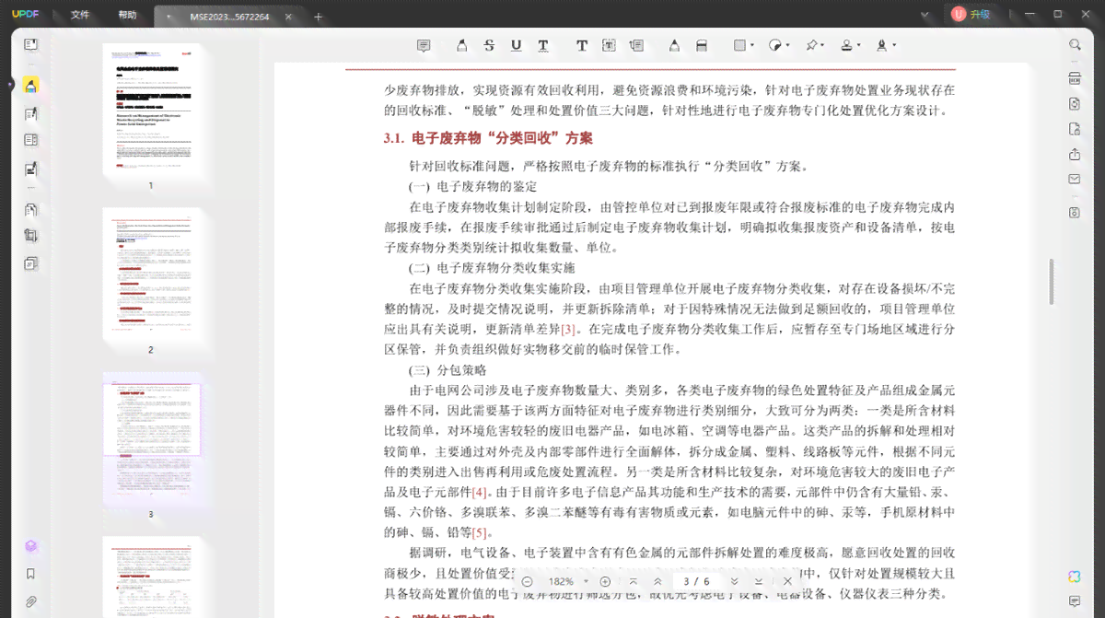Select the sticky note comment tool
The image size is (1105, 618).
coord(424,45)
